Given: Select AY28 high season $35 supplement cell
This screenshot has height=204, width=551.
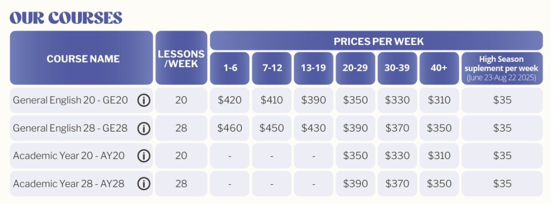Looking at the screenshot, I should click(502, 184).
